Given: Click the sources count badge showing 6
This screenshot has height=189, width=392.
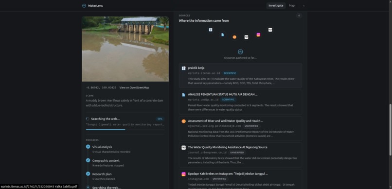Looking at the screenshot, I should point(299,16).
